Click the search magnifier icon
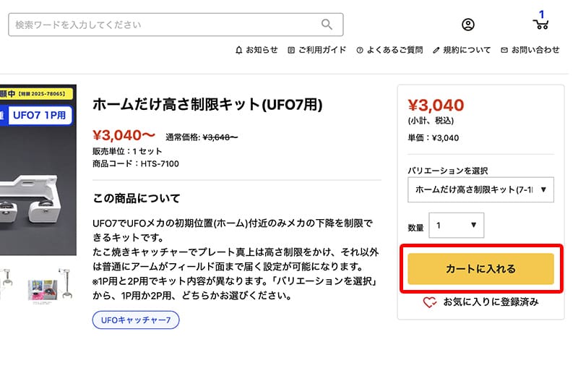Viewport: 578px width, 376px height. coord(327,25)
